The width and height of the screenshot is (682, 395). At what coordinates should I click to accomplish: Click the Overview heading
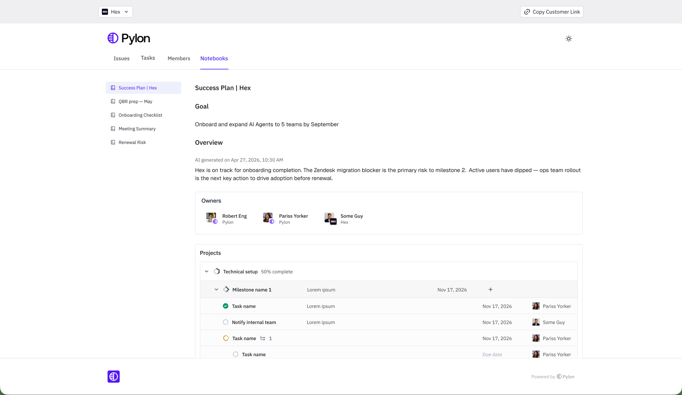pos(209,143)
